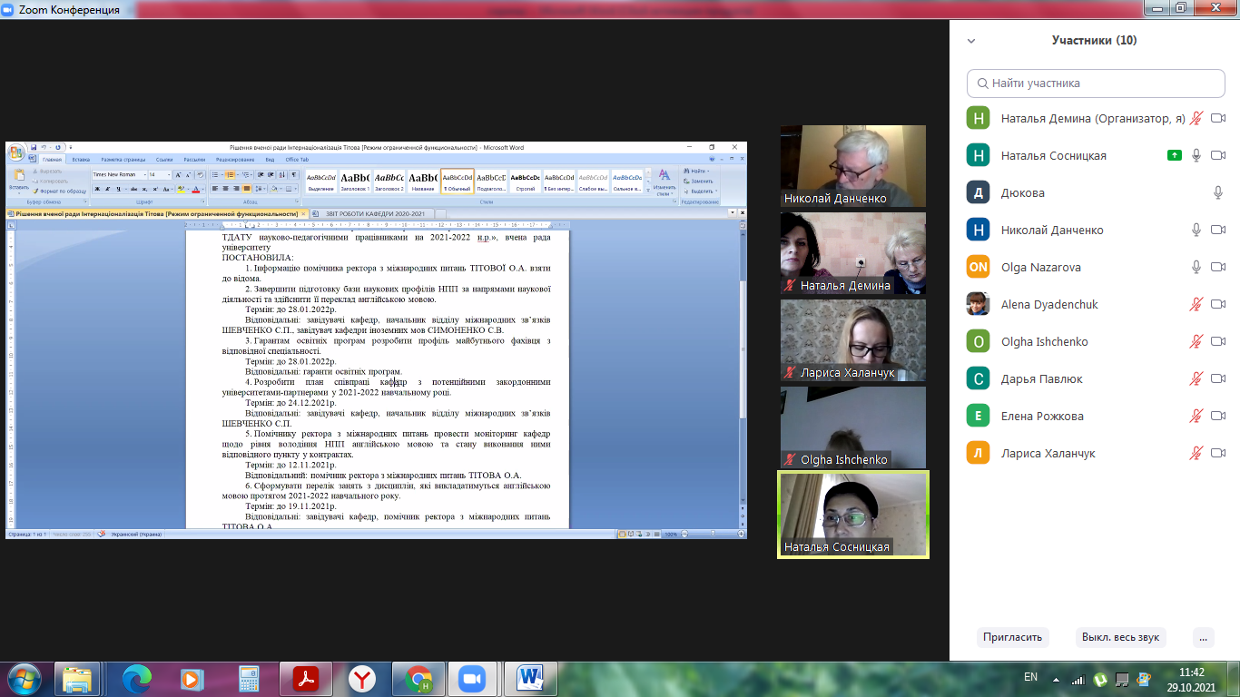The height and width of the screenshot is (697, 1240).
Task: Apply bold formatting in Word ribbon
Action: point(96,189)
